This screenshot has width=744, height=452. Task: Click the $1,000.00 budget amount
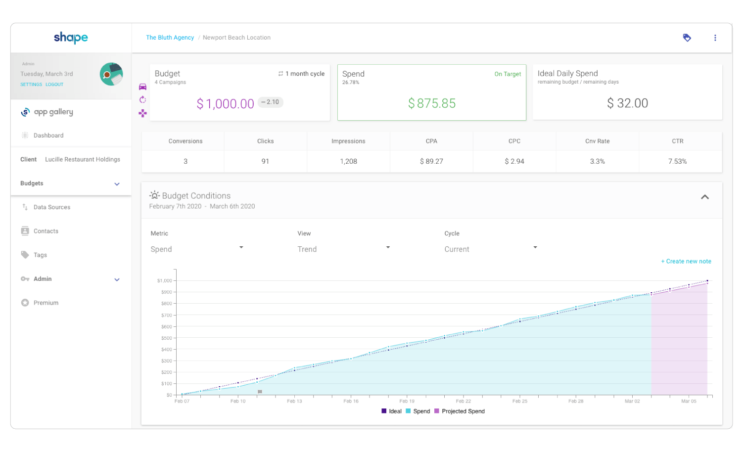click(226, 103)
